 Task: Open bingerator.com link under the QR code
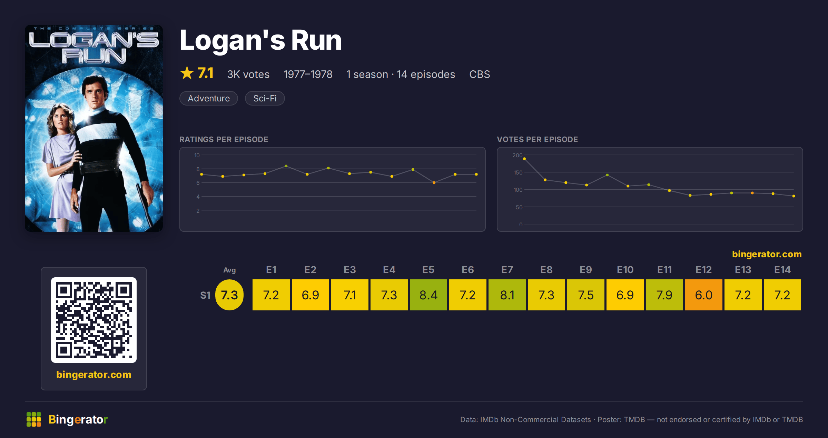[94, 375]
